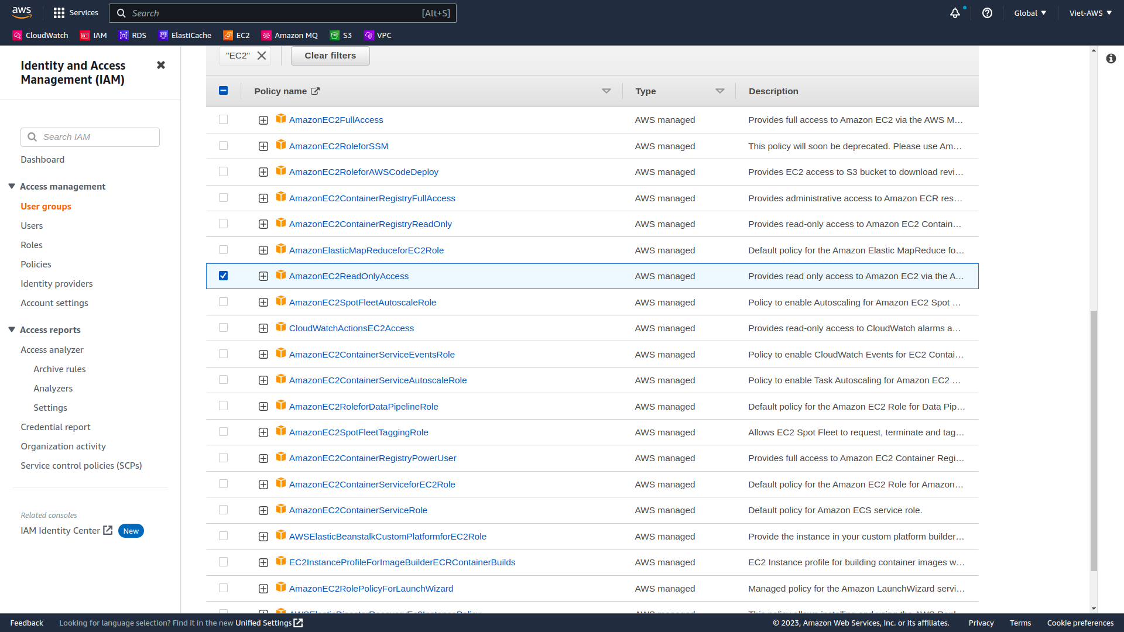Expand the AmazonEC2FullAccess policy details
1124x632 pixels.
tap(263, 120)
